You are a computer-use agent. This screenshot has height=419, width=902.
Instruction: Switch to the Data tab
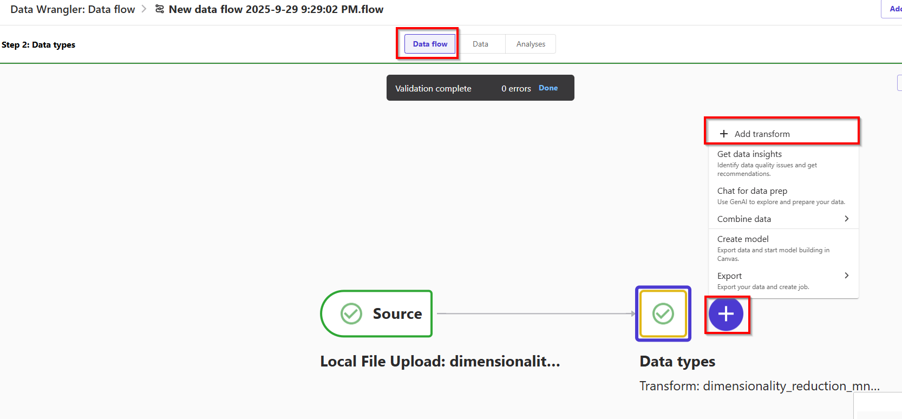[x=480, y=44]
